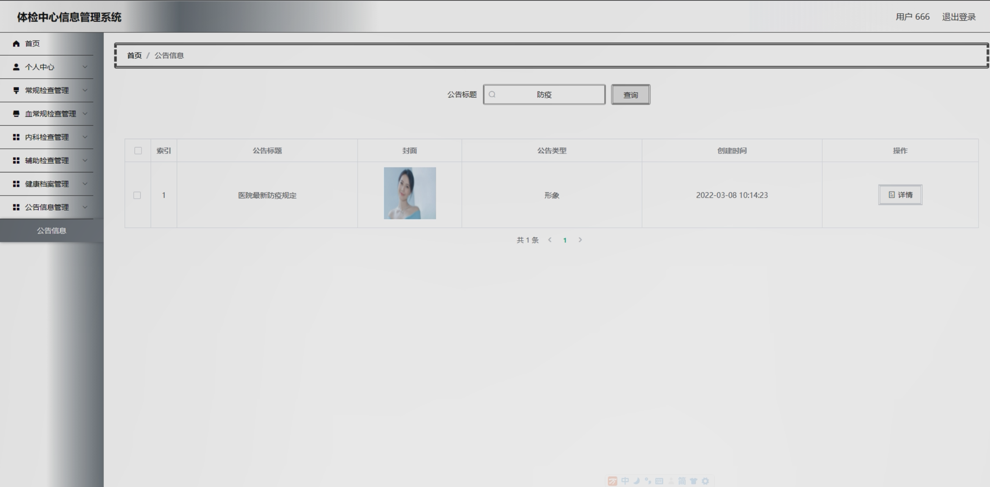Open the cover thumbnail of 医院最新防疫规定
990x487 pixels.
410,193
